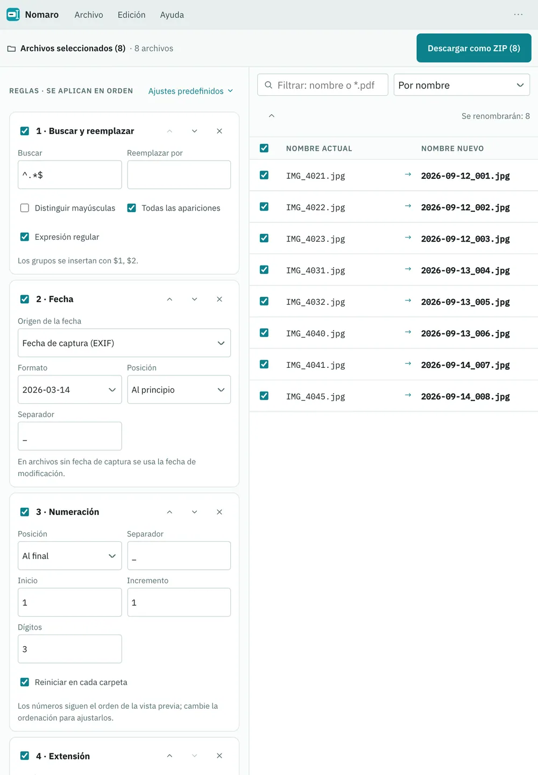538x775 pixels.
Task: Open the Edición menu
Action: (132, 15)
